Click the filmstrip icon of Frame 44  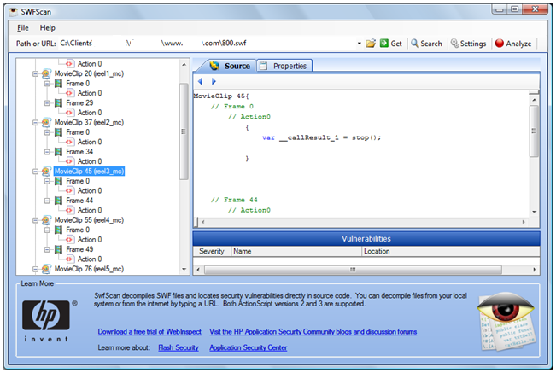[x=59, y=201]
